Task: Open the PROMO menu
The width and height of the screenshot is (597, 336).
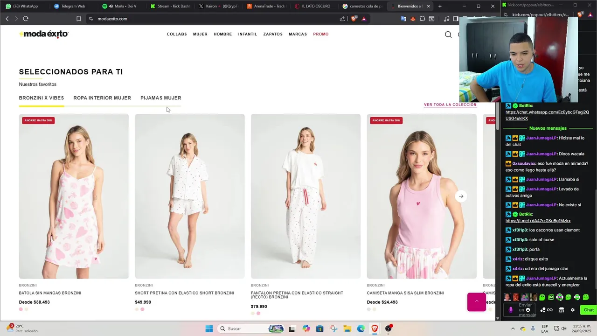Action: tap(321, 34)
